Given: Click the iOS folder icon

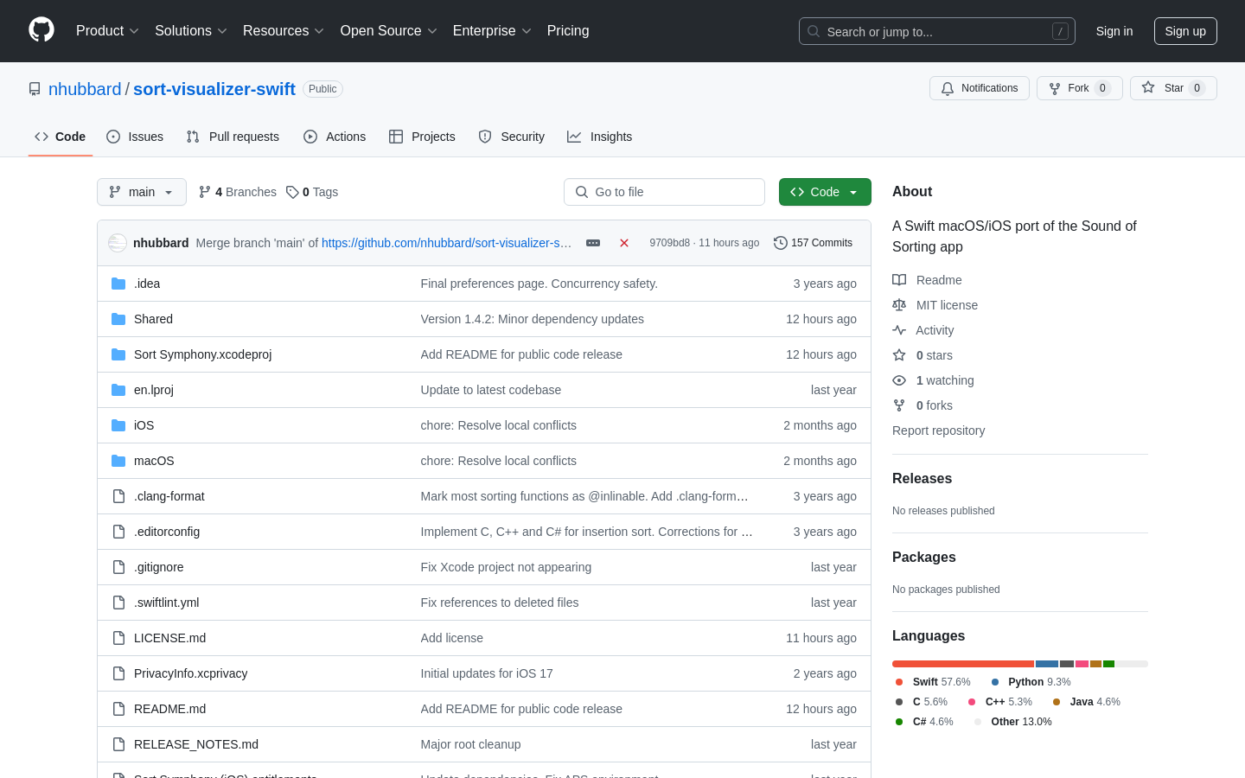Looking at the screenshot, I should pos(118,425).
